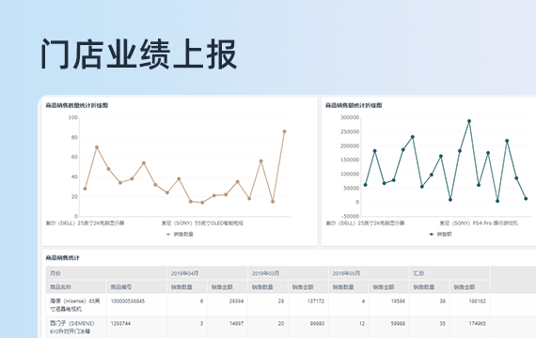536x338 pixels.
Task: Click the 销售数量 subheader under 2019年04月
Action: (187, 286)
